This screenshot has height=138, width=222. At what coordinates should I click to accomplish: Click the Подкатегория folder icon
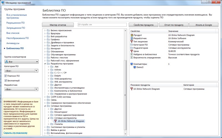click(x=132, y=48)
